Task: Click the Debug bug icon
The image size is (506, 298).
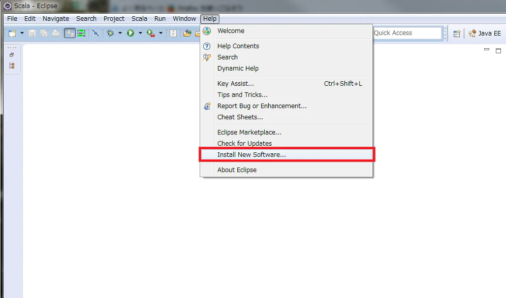Action: 110,33
